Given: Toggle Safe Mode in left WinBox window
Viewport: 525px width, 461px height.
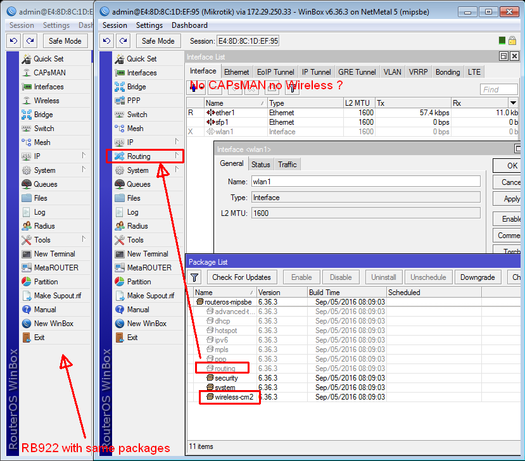Looking at the screenshot, I should [65, 41].
